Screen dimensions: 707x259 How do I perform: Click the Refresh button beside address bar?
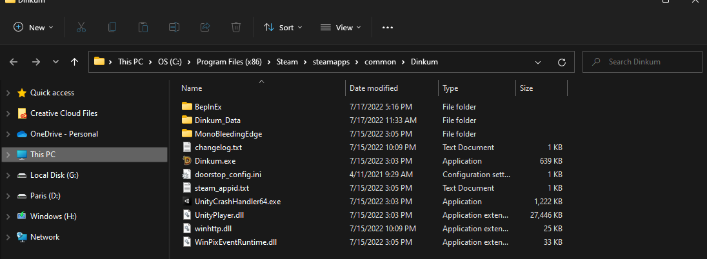point(561,62)
